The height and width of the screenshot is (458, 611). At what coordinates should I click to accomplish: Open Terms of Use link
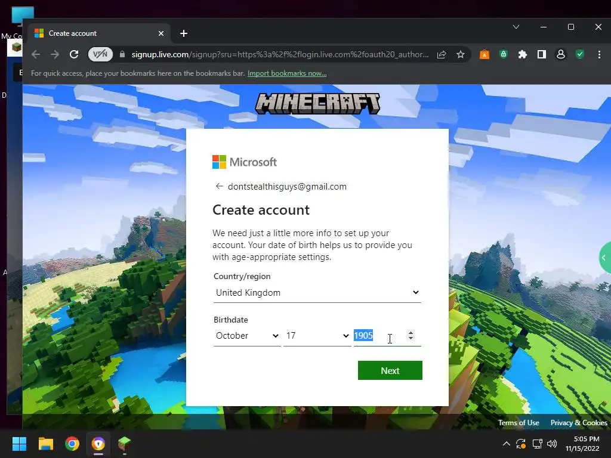[x=519, y=423]
